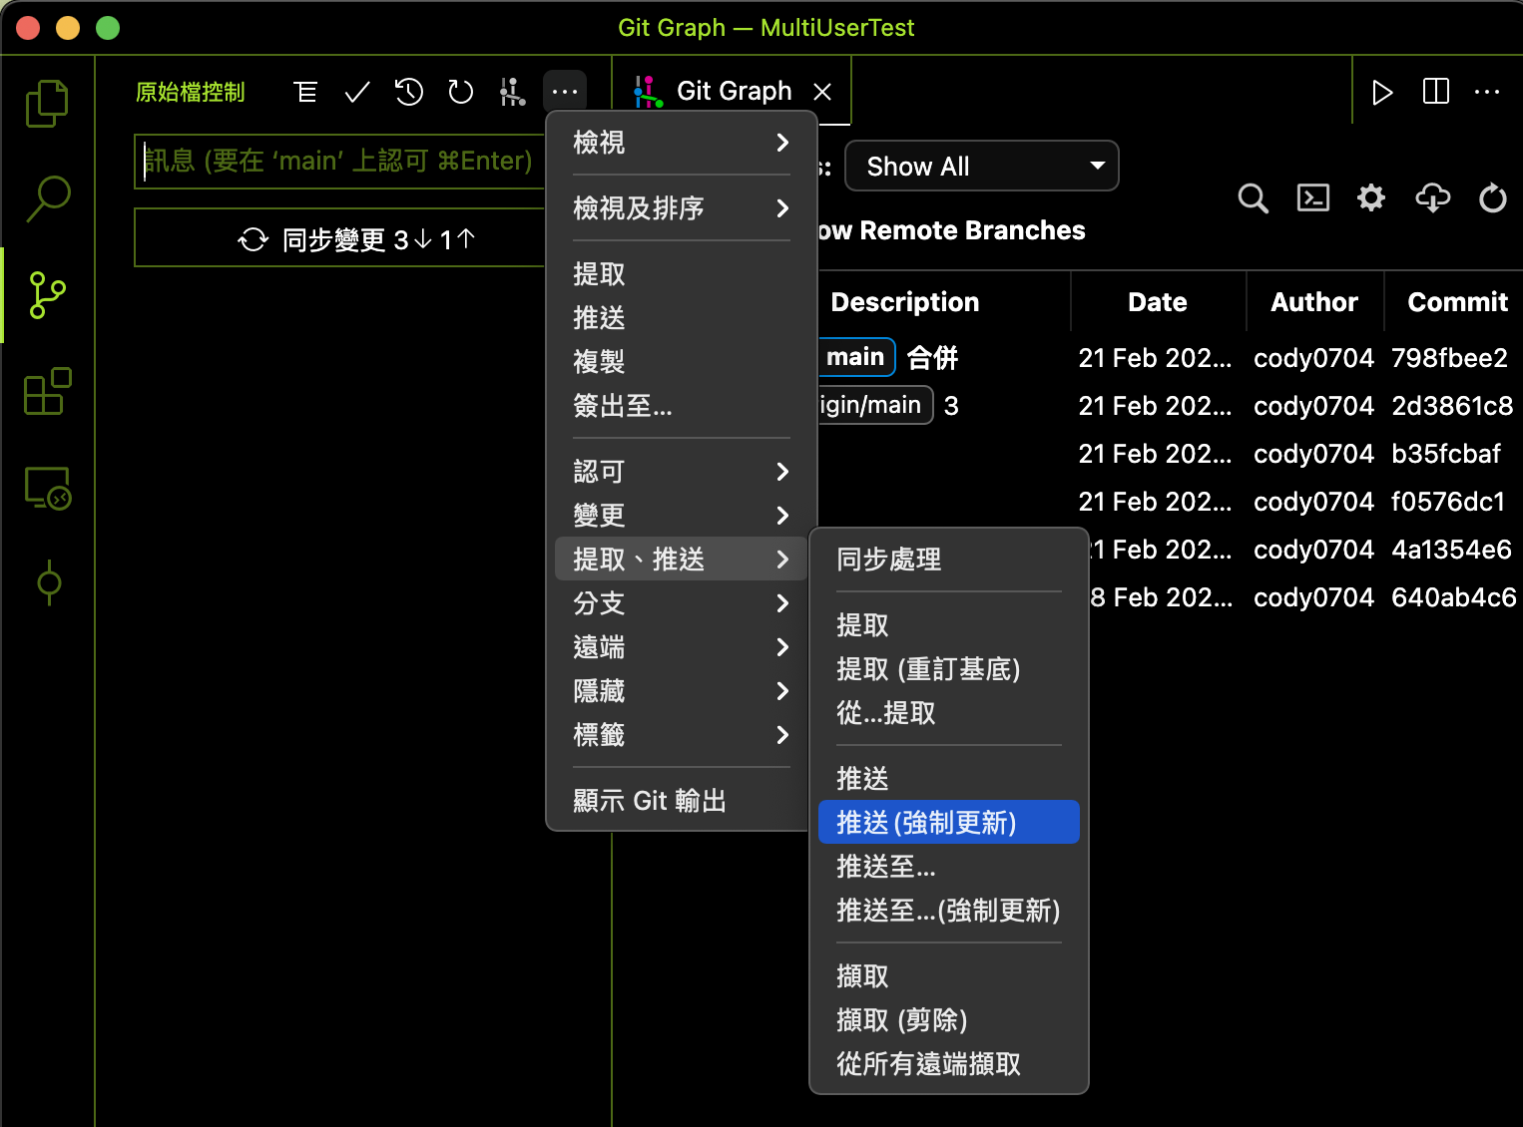Expand the 檢視及排序 submenu

[x=682, y=208]
